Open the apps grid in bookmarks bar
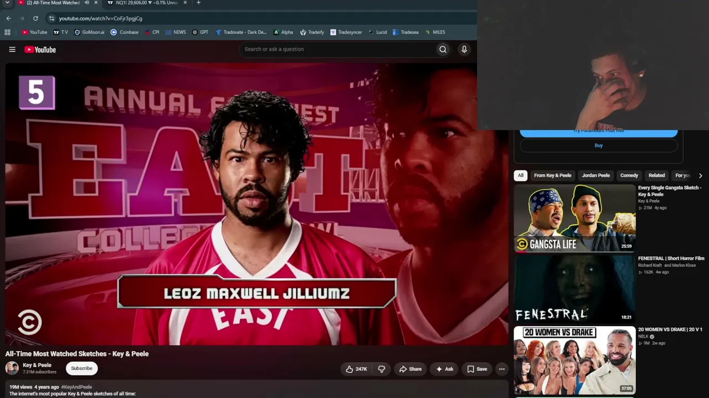This screenshot has height=398, width=709. 7,32
